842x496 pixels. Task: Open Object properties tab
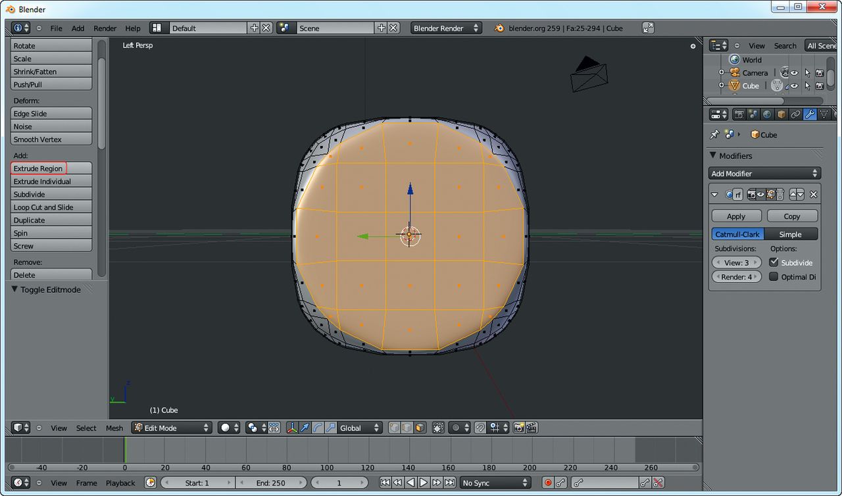click(x=781, y=114)
